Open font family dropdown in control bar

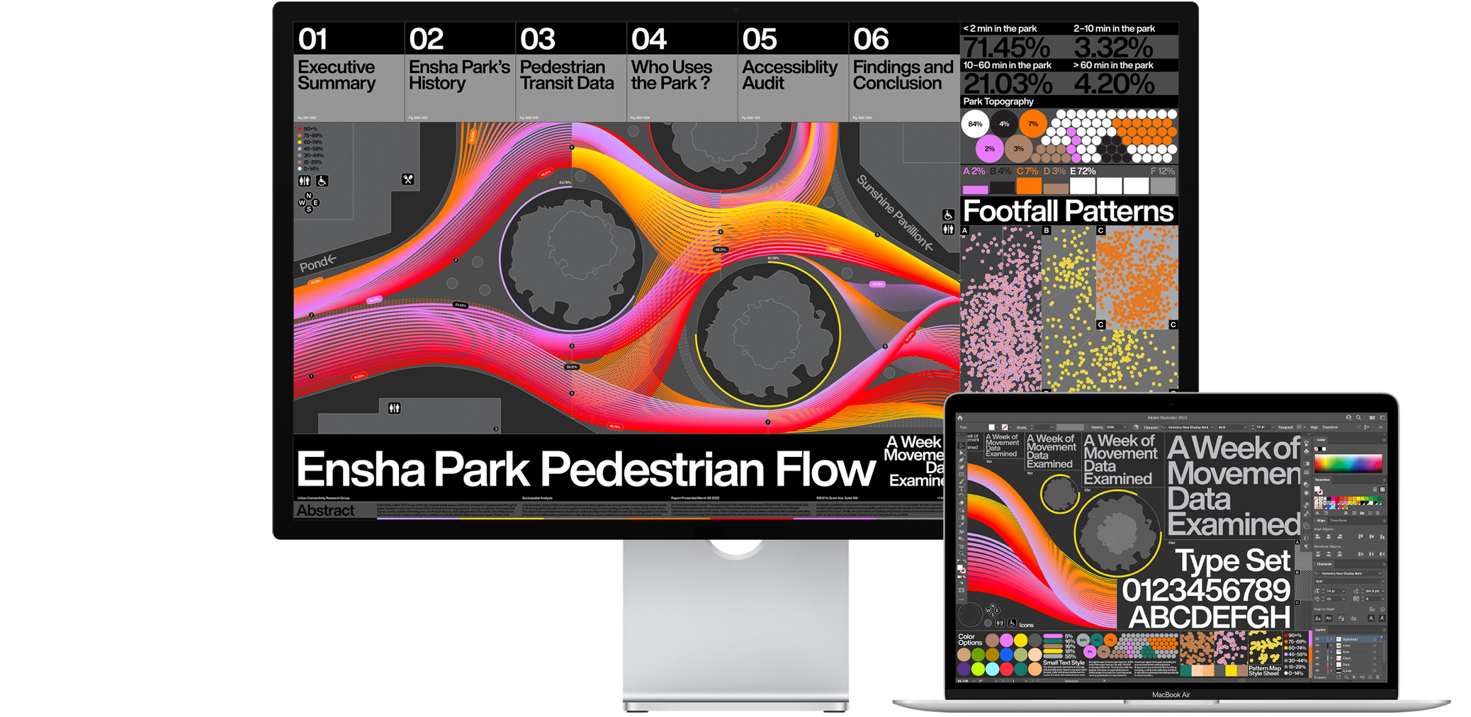tap(1212, 427)
